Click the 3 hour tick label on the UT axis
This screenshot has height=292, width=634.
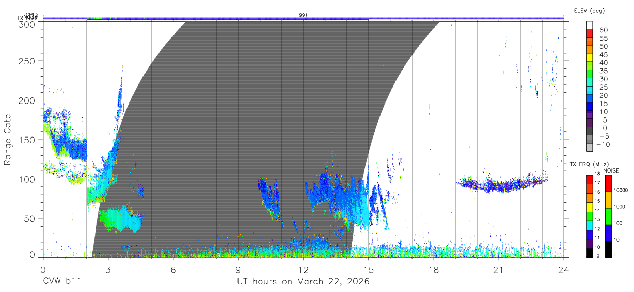pos(108,270)
